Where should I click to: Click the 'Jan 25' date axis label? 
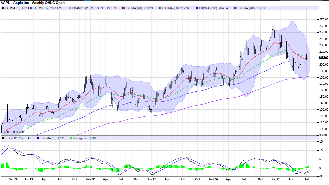pos(275,179)
